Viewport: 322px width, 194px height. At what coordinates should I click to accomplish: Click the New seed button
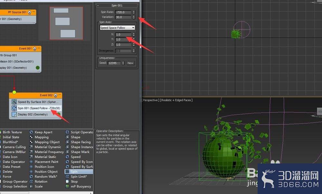tap(130, 63)
